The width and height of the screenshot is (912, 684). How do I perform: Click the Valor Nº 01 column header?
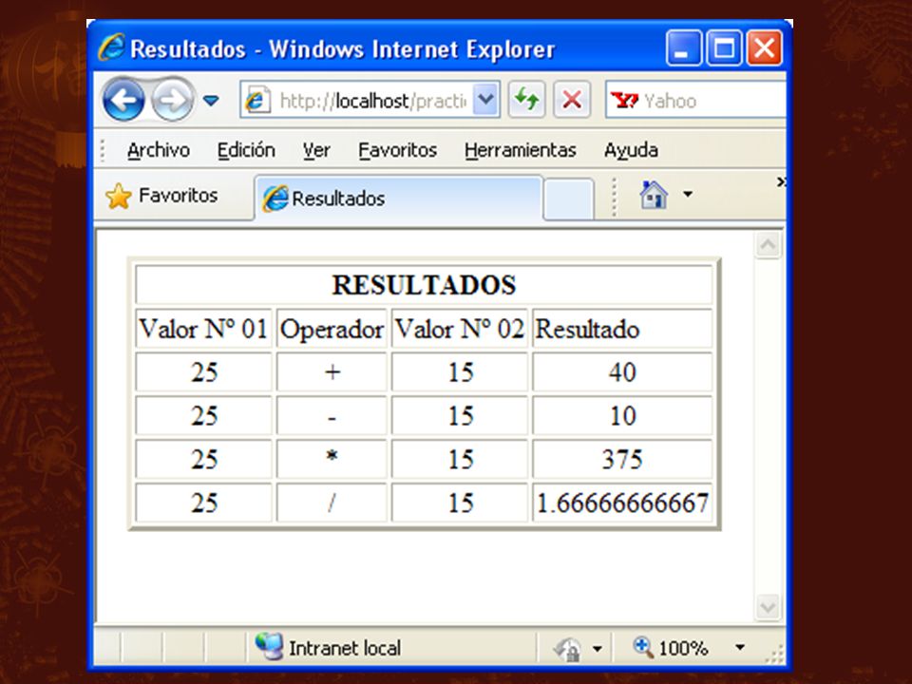[203, 330]
